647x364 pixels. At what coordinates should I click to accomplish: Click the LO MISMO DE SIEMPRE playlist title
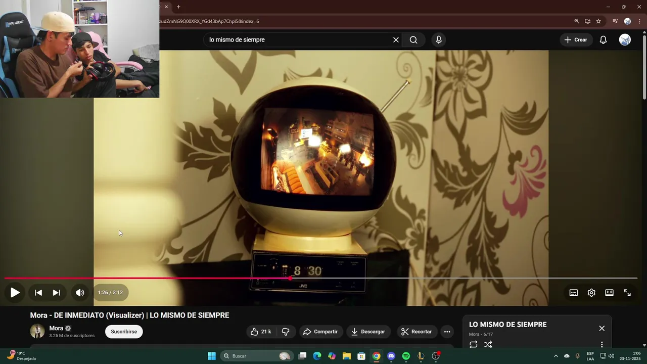point(507,325)
